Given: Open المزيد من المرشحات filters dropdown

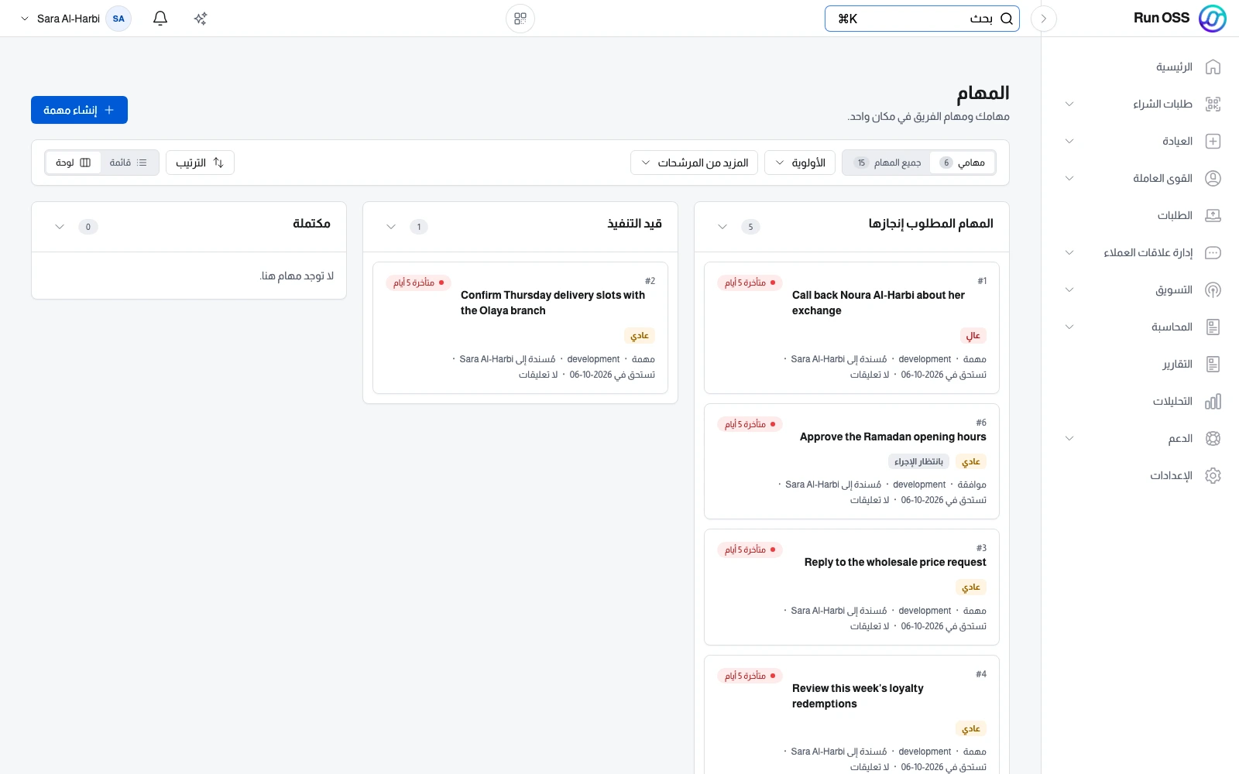Looking at the screenshot, I should click(x=695, y=163).
